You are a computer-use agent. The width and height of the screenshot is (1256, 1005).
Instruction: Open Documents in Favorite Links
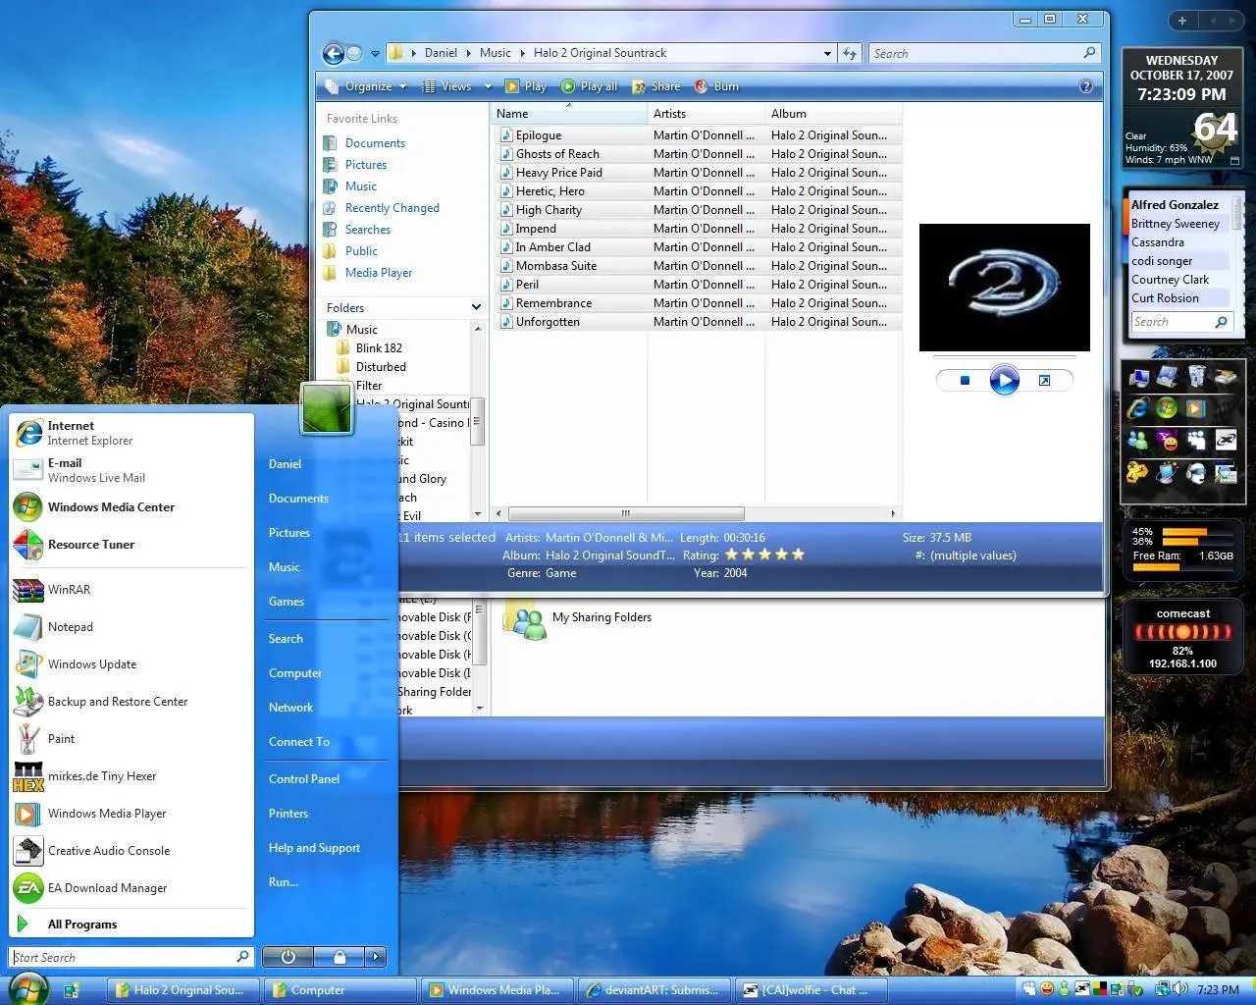(x=375, y=143)
